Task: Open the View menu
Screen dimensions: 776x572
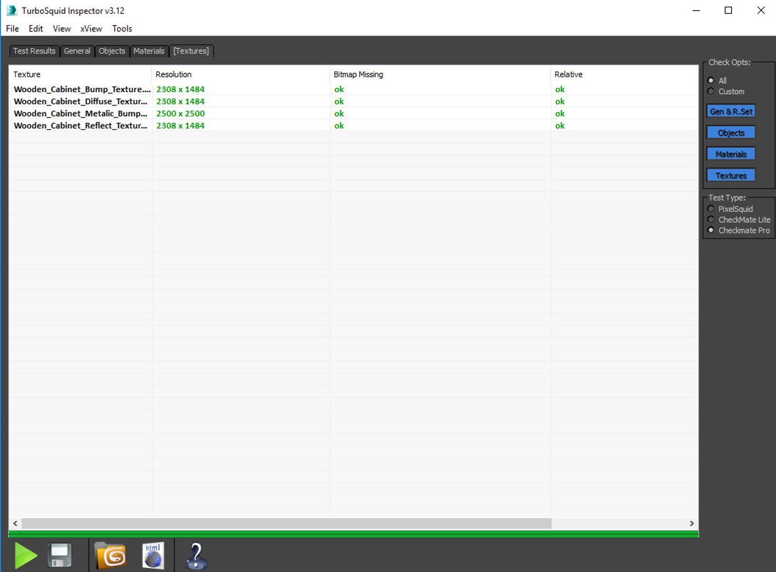Action: (x=61, y=29)
